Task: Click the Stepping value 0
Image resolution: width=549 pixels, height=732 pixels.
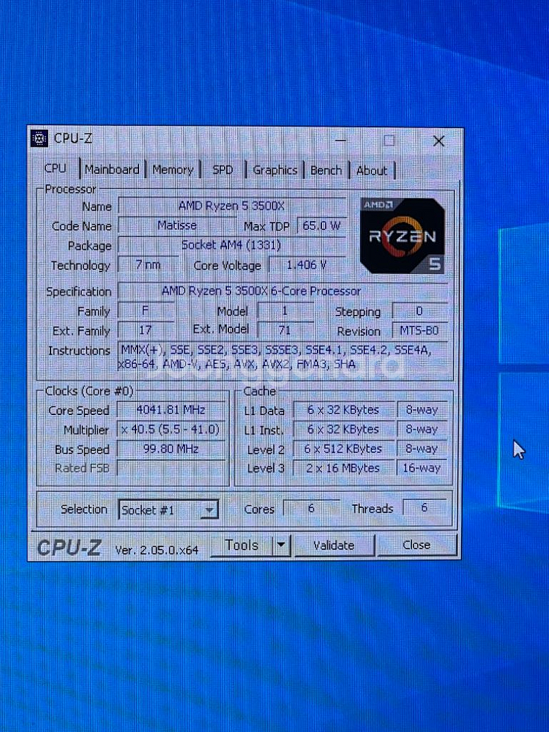Action: (x=419, y=311)
